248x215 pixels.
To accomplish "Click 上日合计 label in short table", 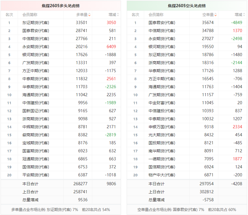I will point(156,192).
